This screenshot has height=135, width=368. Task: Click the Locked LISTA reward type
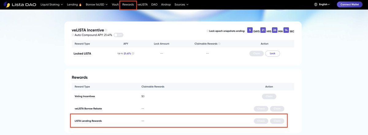82,54
